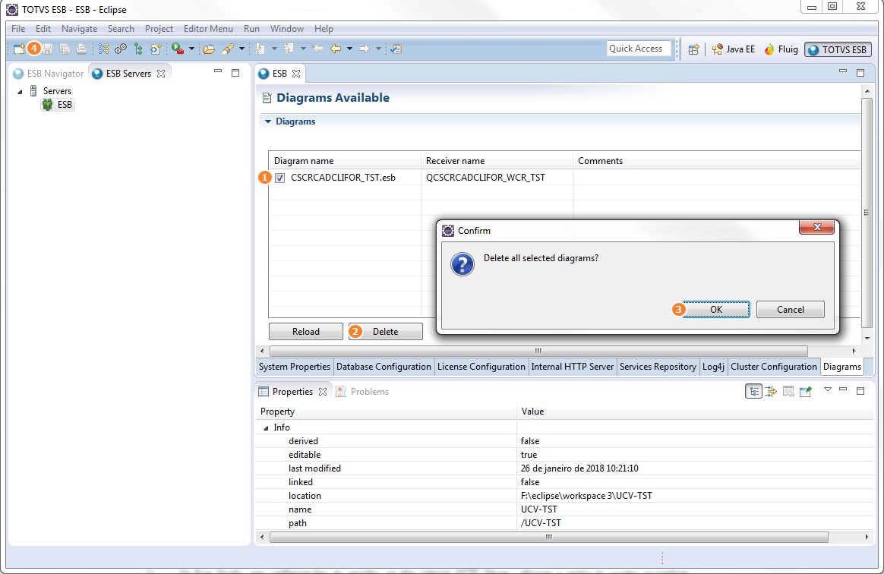The width and height of the screenshot is (884, 574).
Task: Open the Window menu
Action: [286, 29]
